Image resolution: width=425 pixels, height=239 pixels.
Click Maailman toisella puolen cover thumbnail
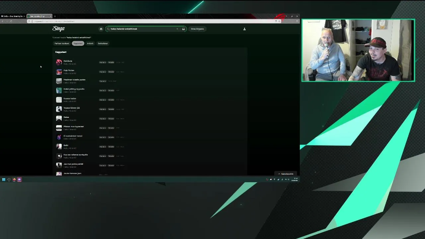[59, 81]
